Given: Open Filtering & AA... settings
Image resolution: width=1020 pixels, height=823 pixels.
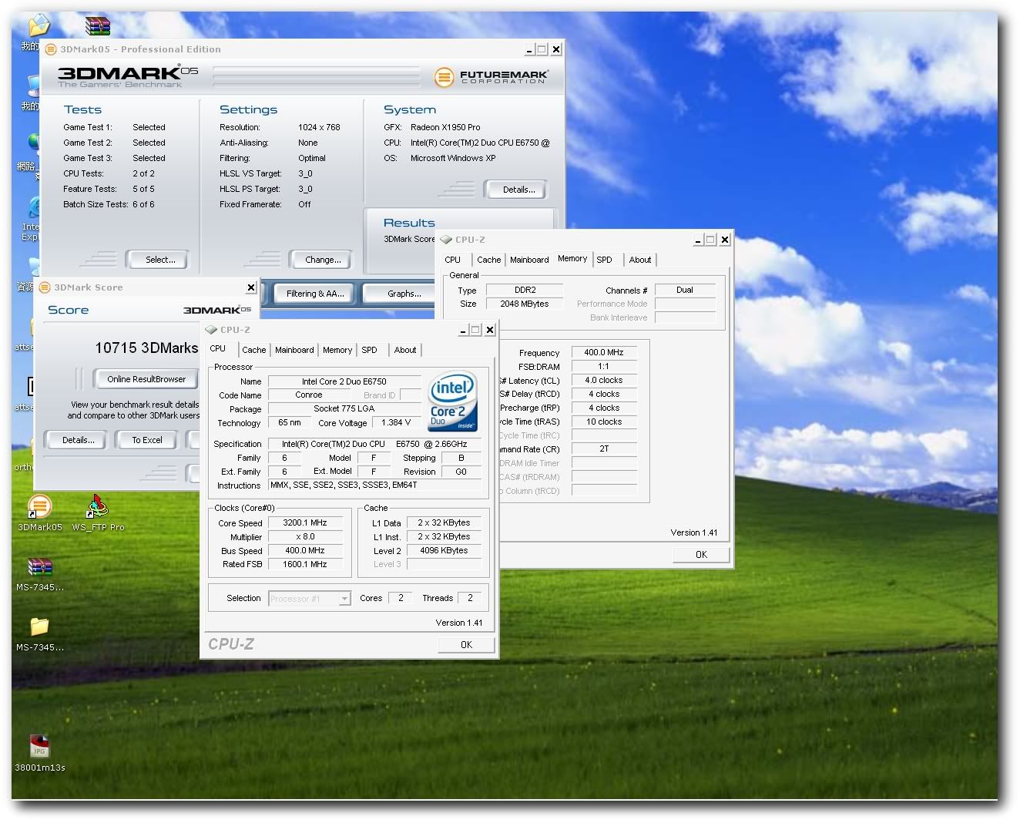Looking at the screenshot, I should 315,294.
